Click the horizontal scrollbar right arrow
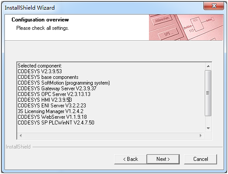The image size is (228, 174). tap(201, 135)
